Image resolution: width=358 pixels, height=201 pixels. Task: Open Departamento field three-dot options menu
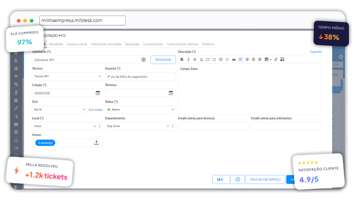173,126
